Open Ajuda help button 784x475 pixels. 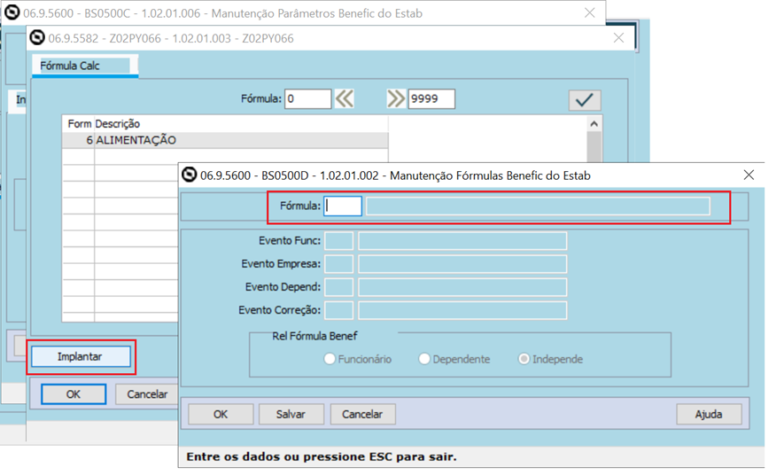[x=709, y=414]
